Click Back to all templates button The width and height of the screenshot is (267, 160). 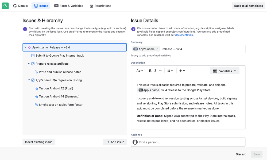click(x=249, y=6)
